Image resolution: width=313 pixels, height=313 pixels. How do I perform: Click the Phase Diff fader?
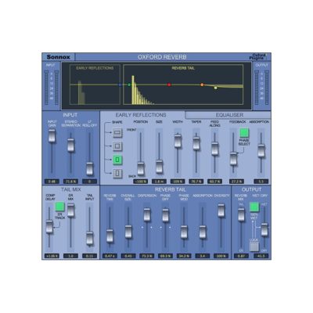point(165,215)
